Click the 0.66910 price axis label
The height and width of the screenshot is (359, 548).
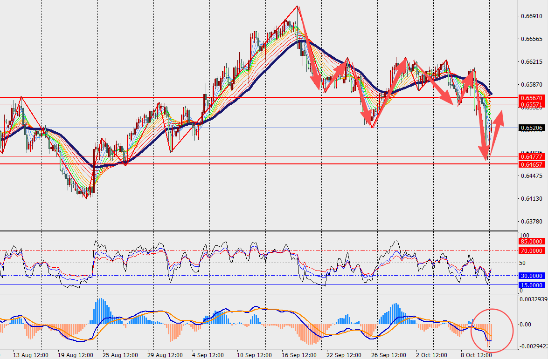pyautogui.click(x=531, y=16)
